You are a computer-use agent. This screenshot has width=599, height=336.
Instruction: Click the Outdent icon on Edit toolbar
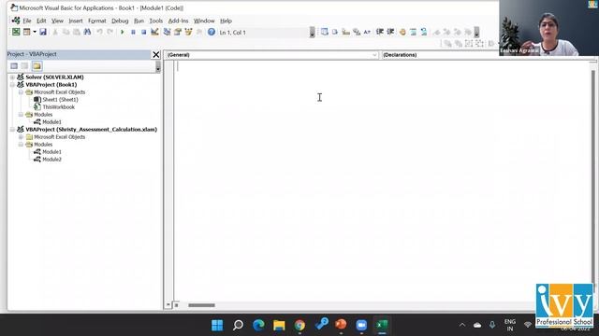tap(390, 32)
